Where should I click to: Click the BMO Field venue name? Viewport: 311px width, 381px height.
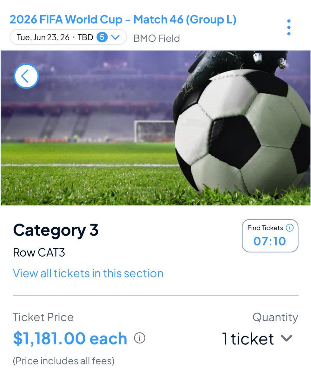pos(156,38)
